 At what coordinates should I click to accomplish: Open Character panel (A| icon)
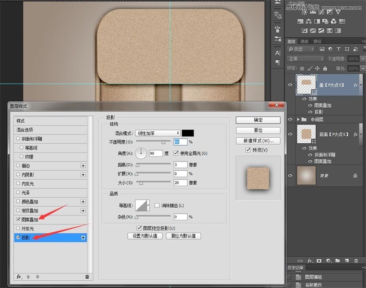[278, 53]
